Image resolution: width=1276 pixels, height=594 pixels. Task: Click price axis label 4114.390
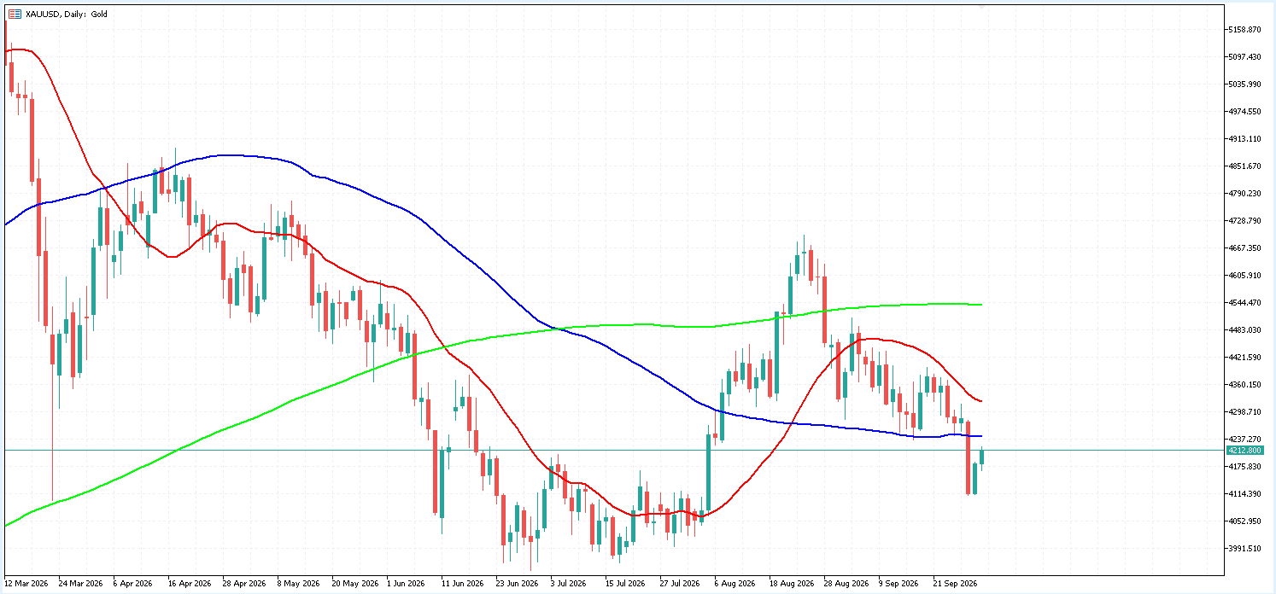tap(1244, 494)
